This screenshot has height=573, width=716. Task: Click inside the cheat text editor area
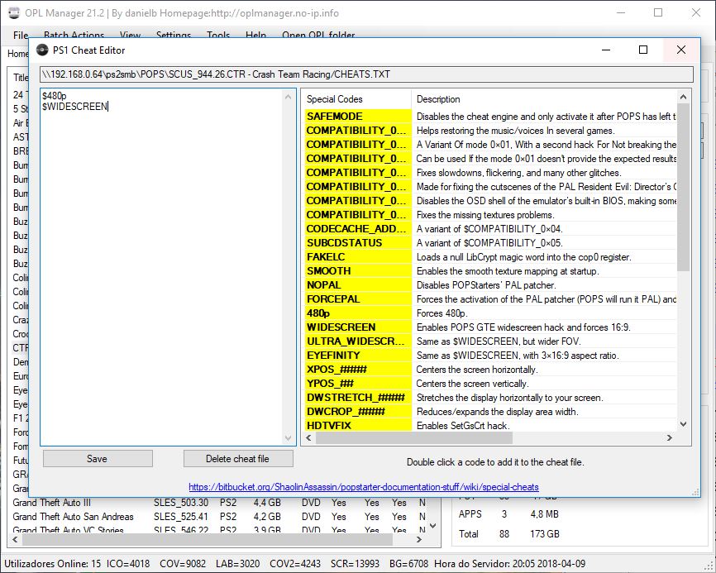(161, 265)
